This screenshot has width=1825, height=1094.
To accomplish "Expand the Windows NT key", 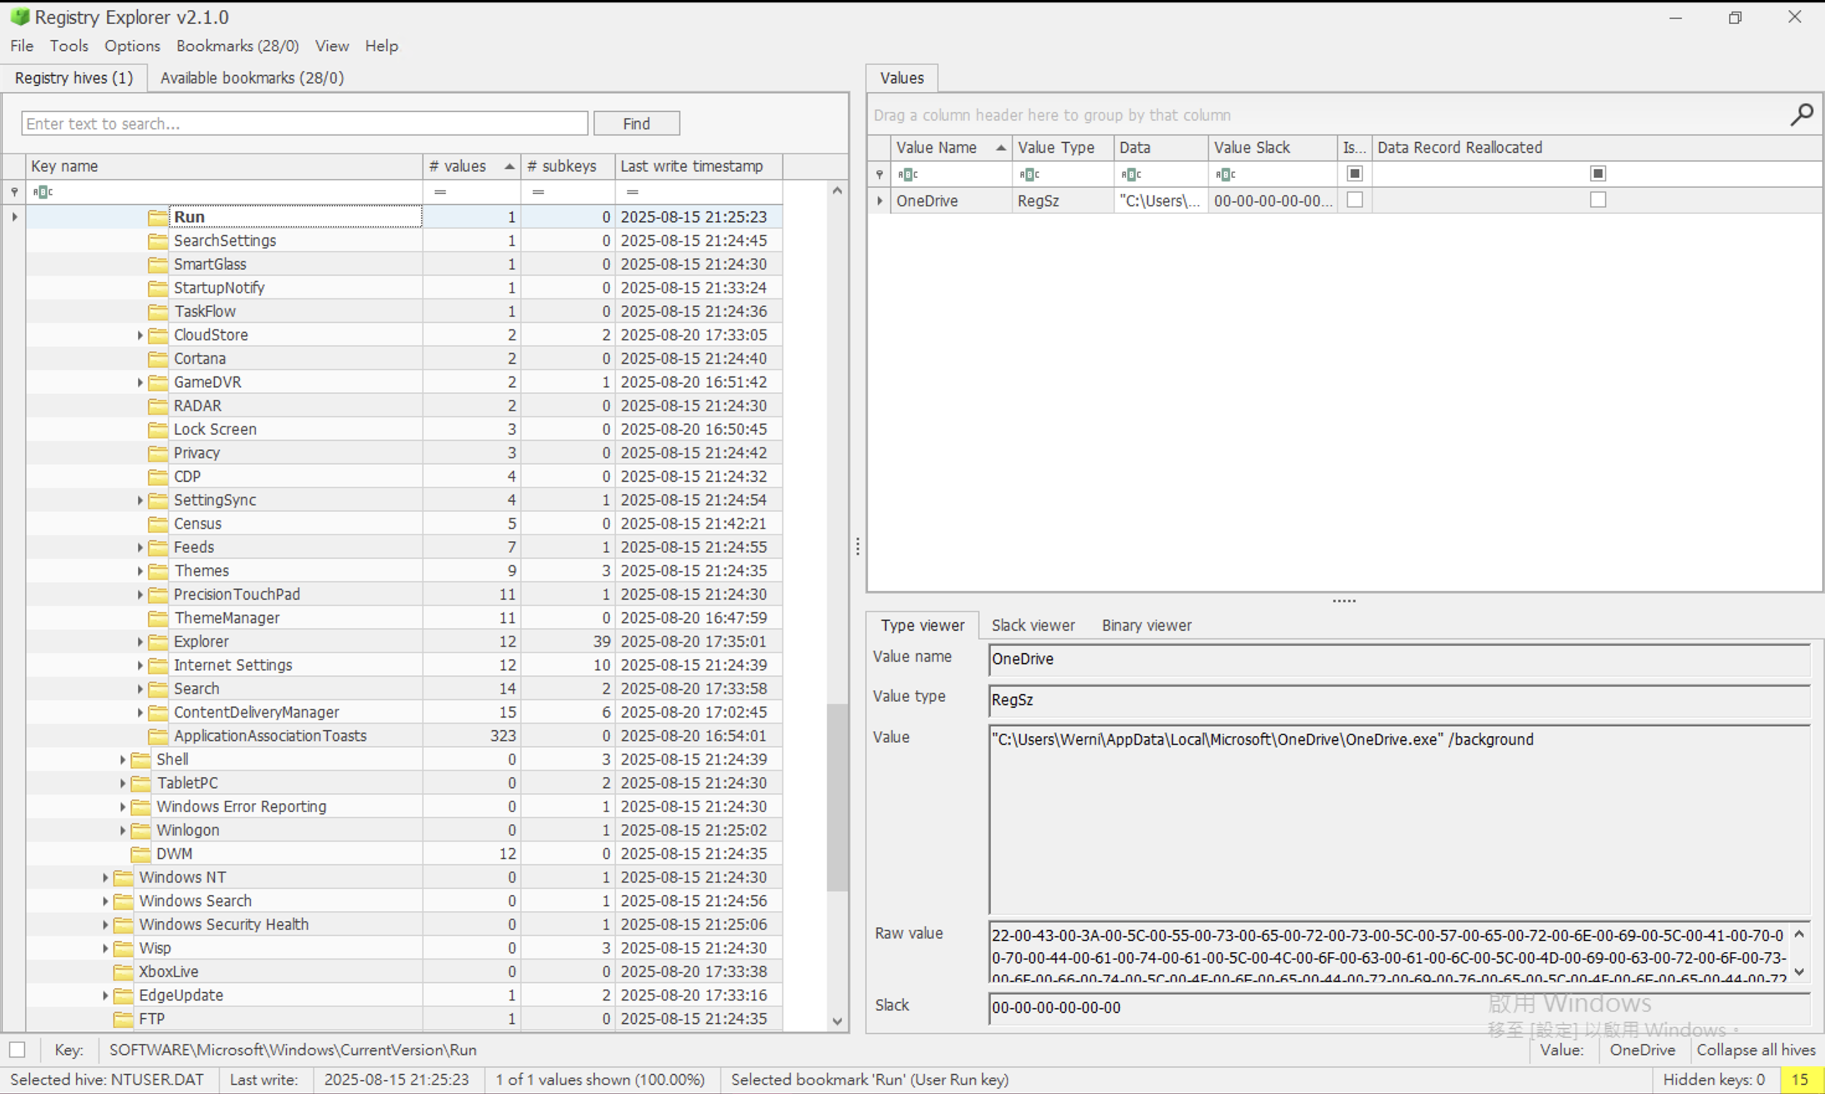I will pos(105,877).
